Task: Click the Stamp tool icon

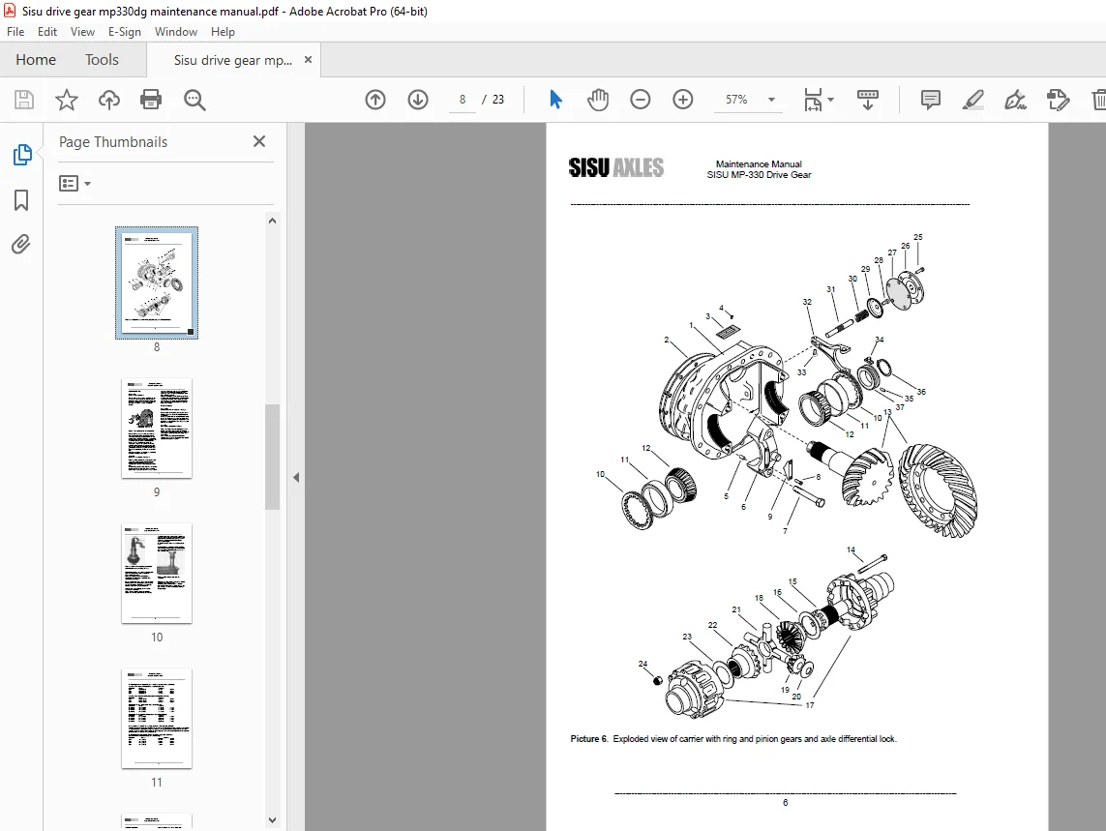Action: pos(1058,100)
